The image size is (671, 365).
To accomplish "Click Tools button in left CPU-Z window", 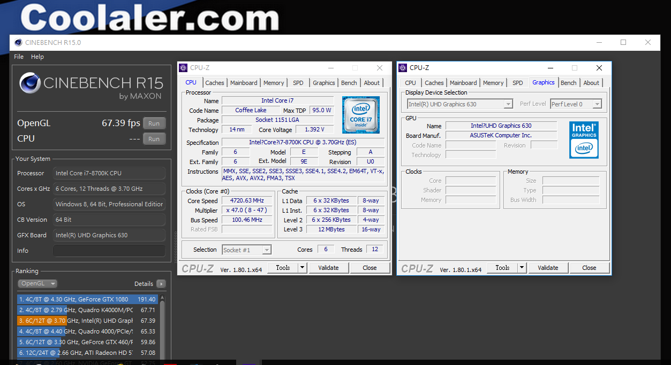I will (x=283, y=268).
